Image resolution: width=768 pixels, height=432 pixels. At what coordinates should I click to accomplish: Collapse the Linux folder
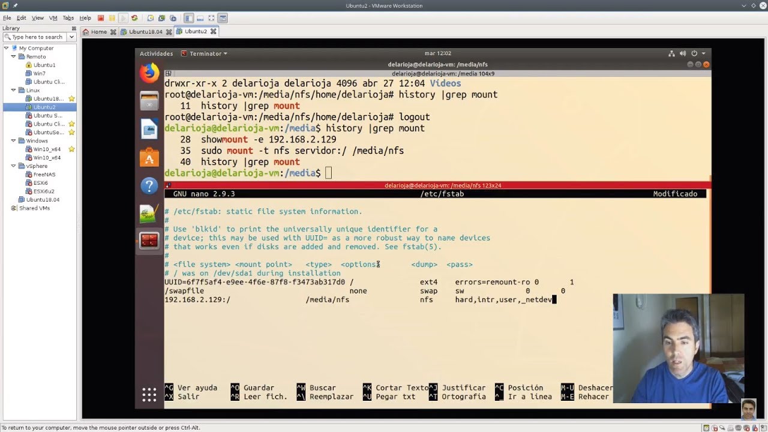(x=13, y=90)
